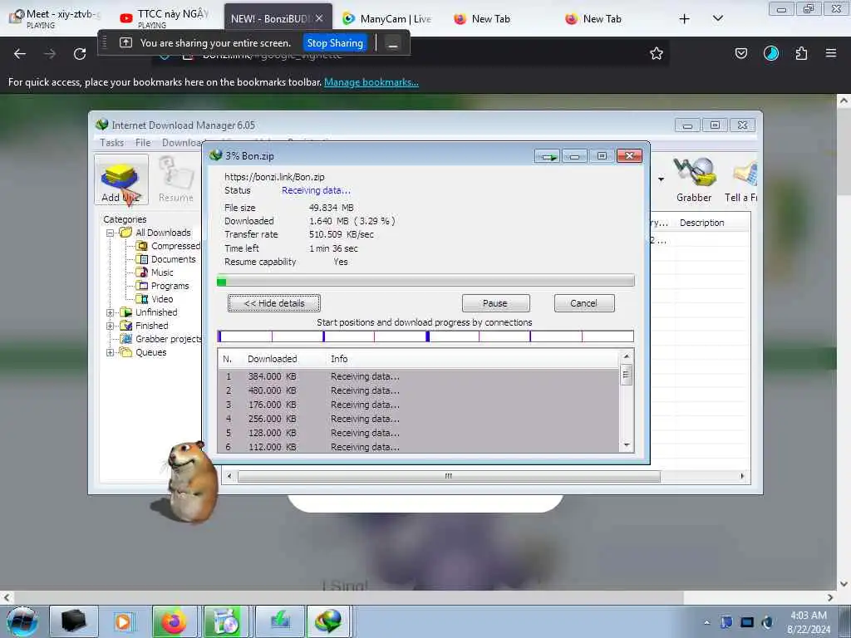The width and height of the screenshot is (851, 638).
Task: Click the connections list scroll up arrow
Action: pyautogui.click(x=627, y=356)
